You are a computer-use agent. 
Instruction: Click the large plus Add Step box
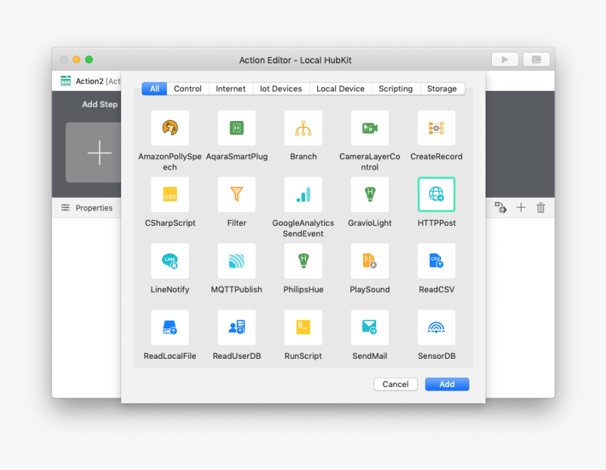coord(99,153)
